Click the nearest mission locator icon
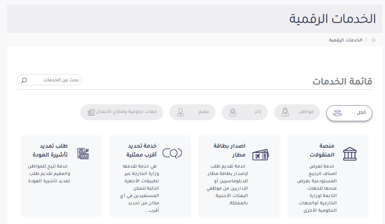This screenshot has width=385, height=224. click(172, 153)
